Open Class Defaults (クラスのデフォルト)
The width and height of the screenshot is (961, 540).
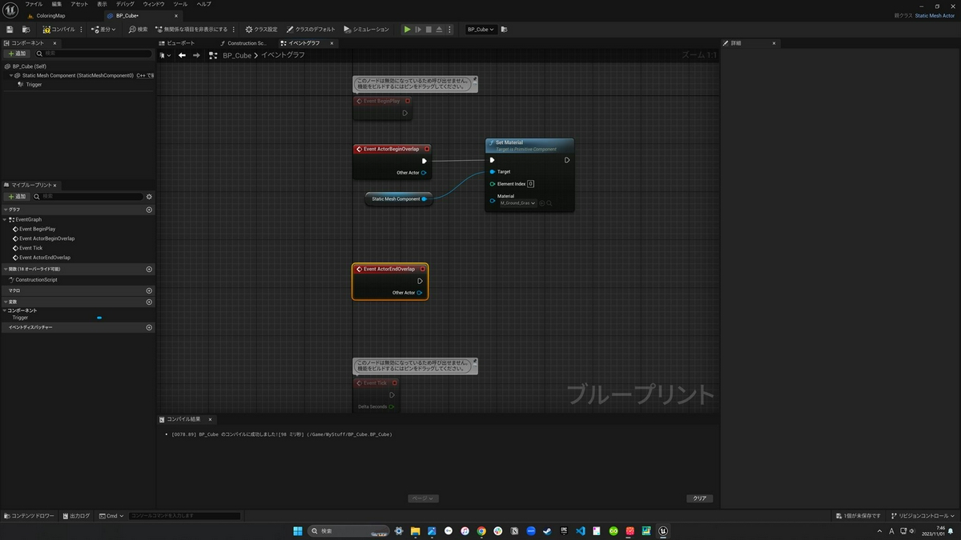311,30
